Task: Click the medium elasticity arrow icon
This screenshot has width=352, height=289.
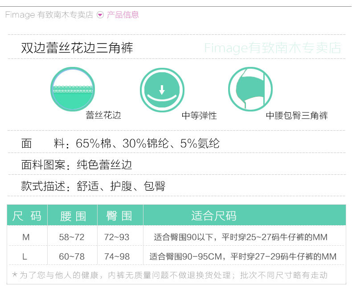Action: [162, 90]
